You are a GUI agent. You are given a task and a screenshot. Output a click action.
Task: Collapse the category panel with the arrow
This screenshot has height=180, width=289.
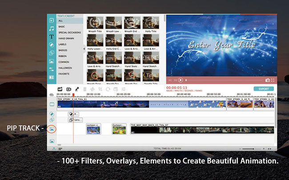(x=84, y=49)
